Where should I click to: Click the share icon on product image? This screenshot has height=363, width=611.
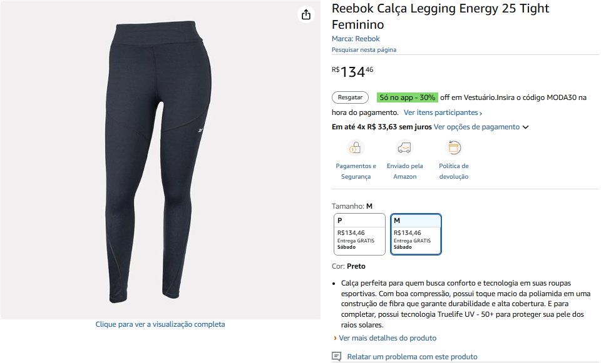point(306,15)
